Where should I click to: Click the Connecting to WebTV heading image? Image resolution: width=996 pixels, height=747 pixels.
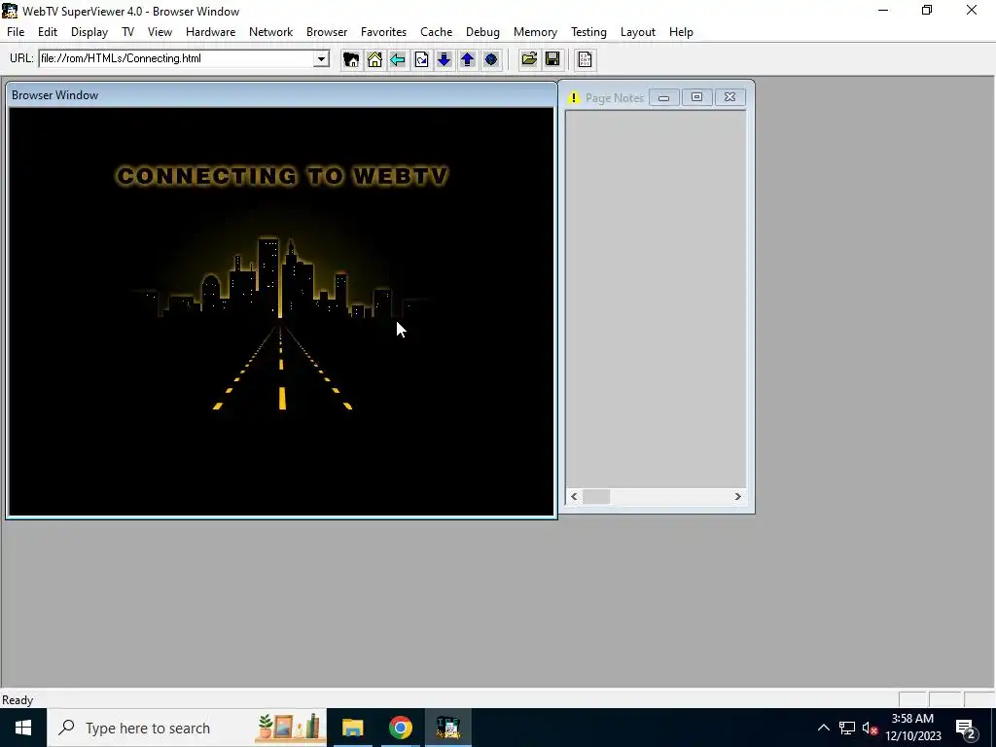pyautogui.click(x=283, y=176)
